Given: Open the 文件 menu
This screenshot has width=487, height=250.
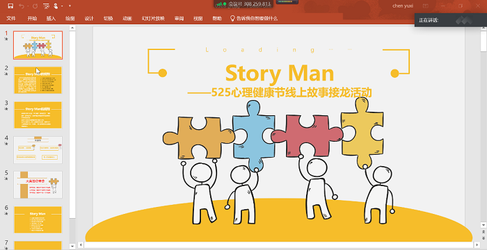Looking at the screenshot, I should pos(11,18).
